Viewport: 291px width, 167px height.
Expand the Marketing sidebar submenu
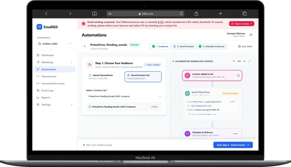click(x=72, y=62)
